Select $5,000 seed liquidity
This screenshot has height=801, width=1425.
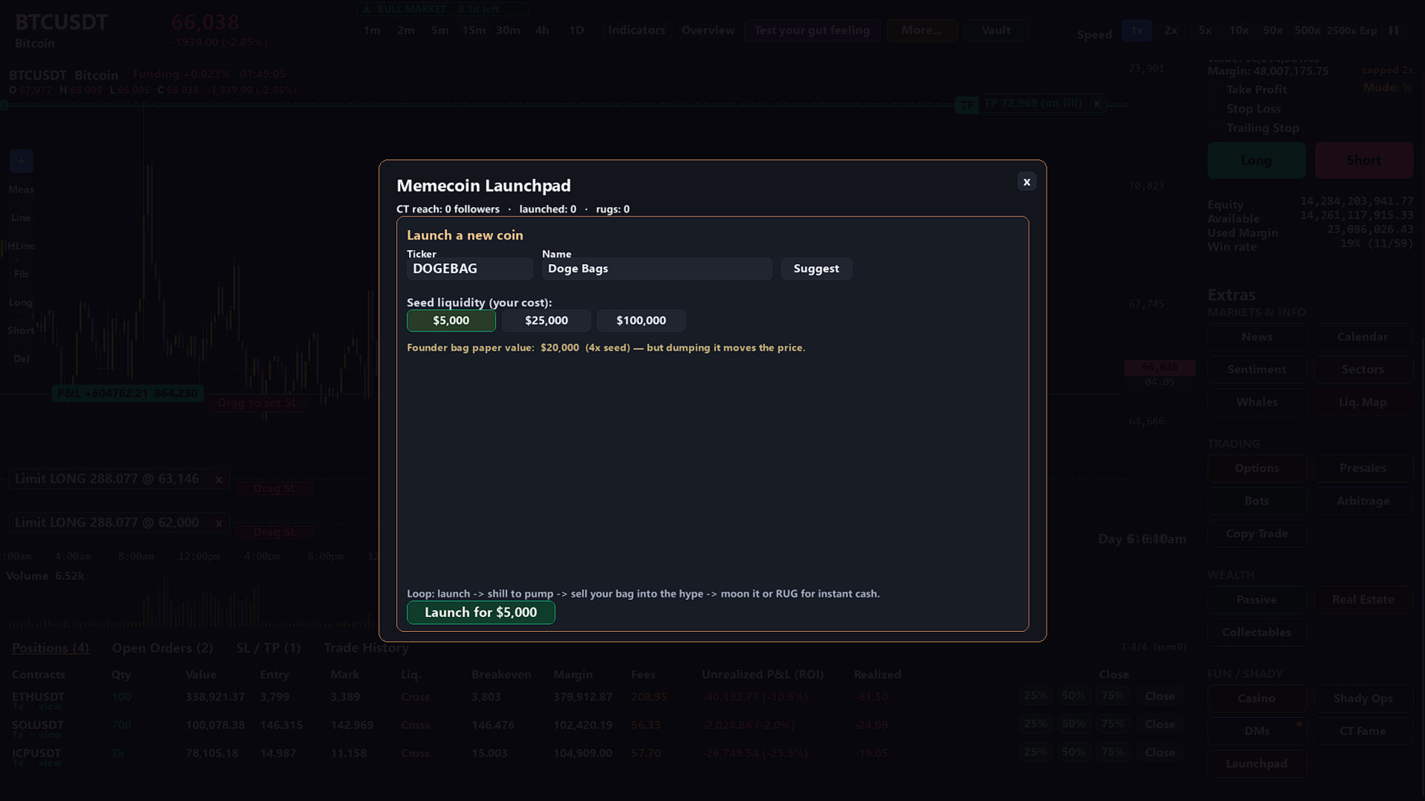pos(451,320)
